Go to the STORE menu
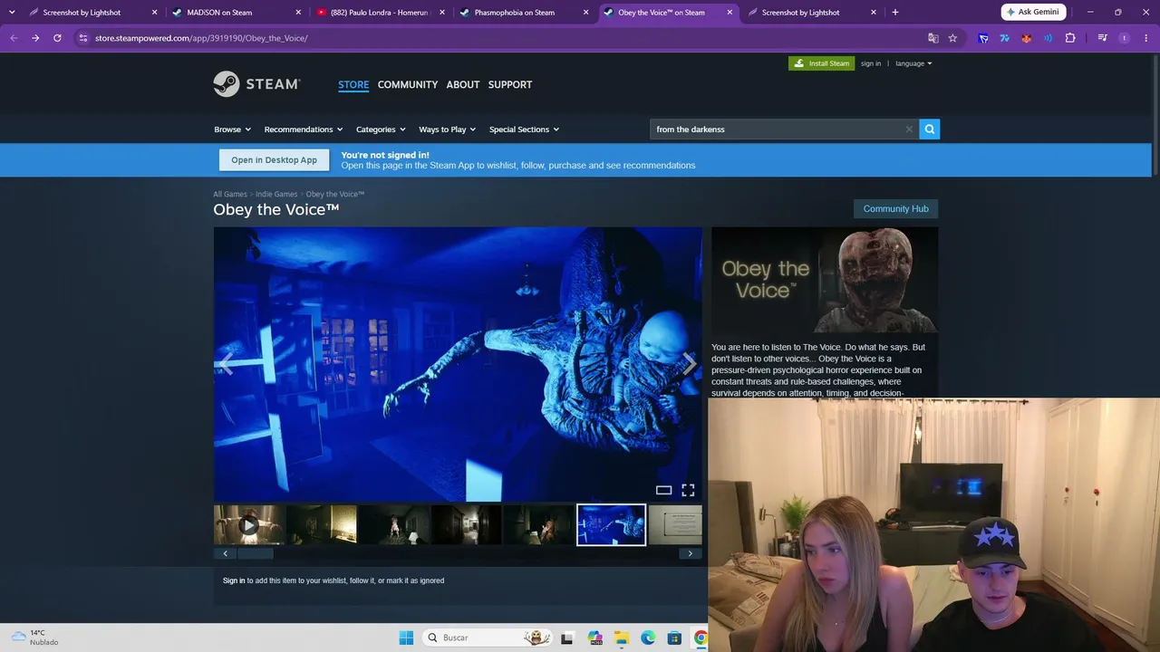The width and height of the screenshot is (1160, 652). (353, 84)
